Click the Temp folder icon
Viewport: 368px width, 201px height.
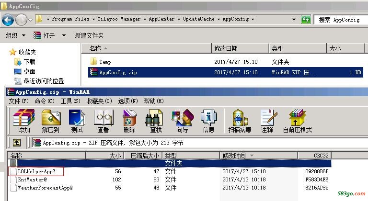[93, 61]
